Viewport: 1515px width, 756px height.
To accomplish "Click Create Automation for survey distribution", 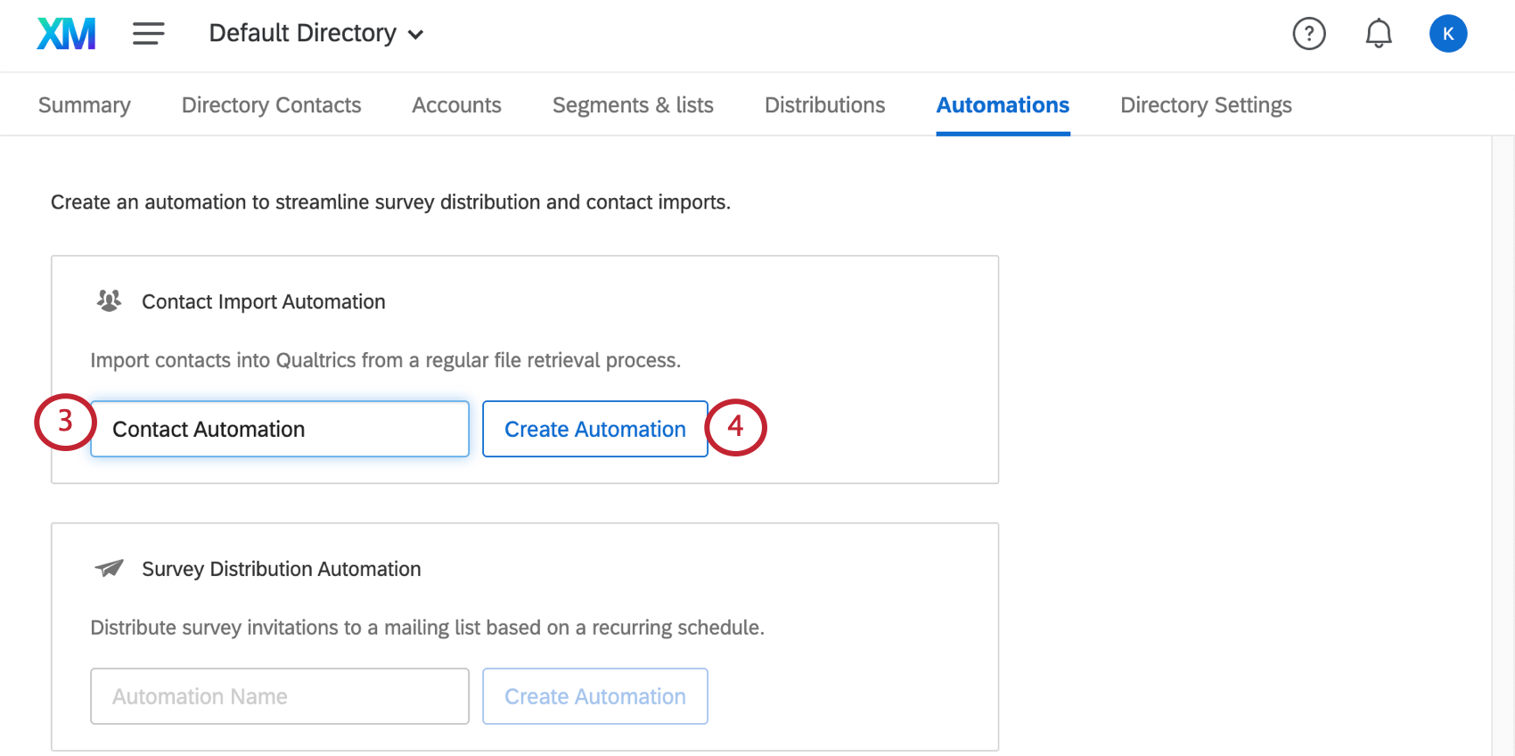I will tap(594, 696).
